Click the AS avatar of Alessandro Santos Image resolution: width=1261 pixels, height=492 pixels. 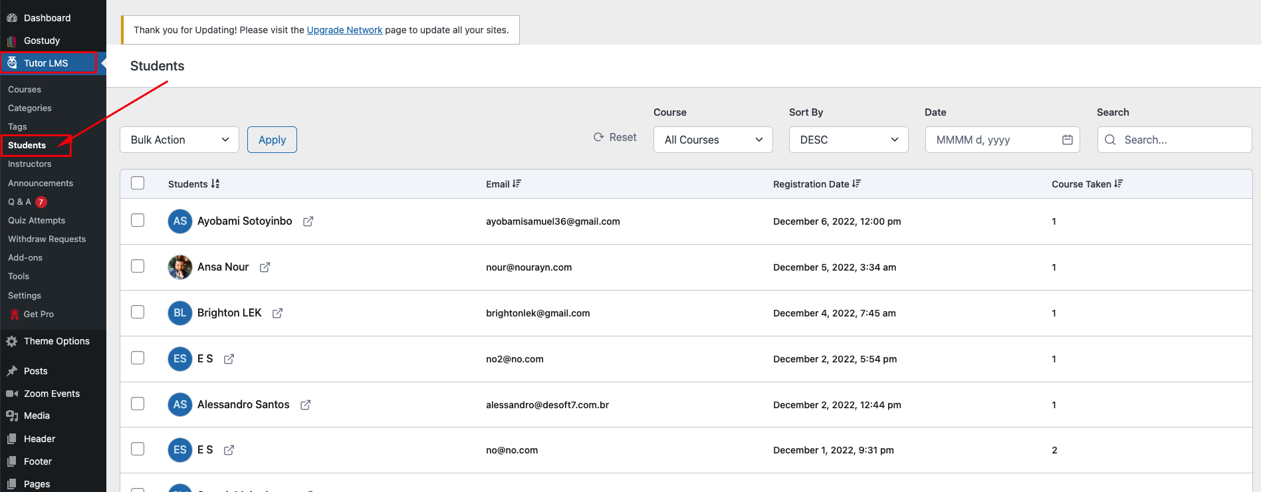coord(180,404)
